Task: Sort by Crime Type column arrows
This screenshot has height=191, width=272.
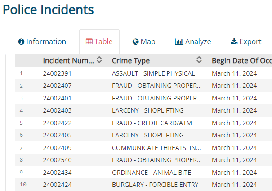Action: tap(199, 60)
